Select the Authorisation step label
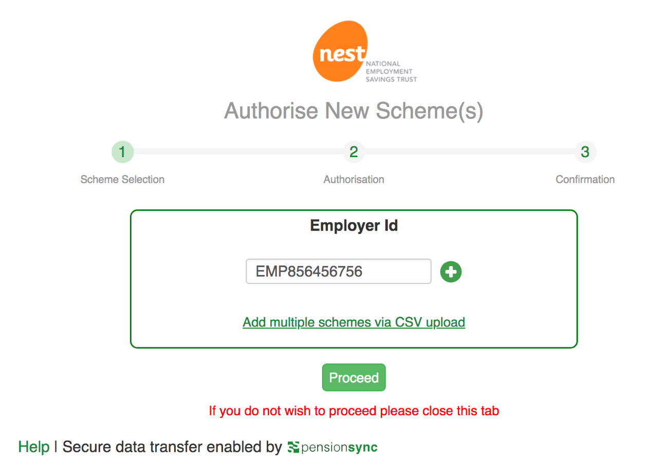Screen dimensions: 666x462 coord(354,179)
